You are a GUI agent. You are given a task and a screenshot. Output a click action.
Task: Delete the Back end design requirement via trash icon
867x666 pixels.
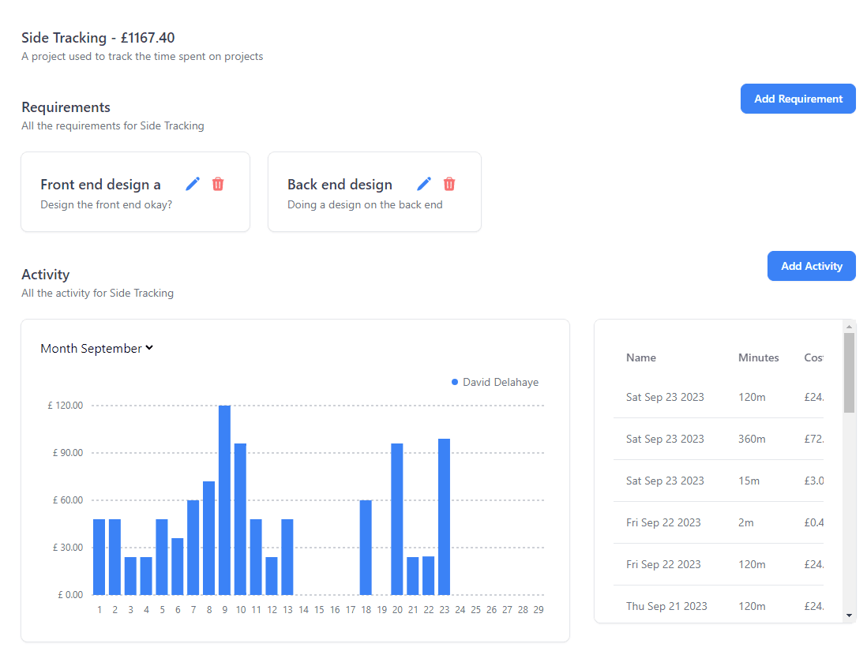point(449,184)
